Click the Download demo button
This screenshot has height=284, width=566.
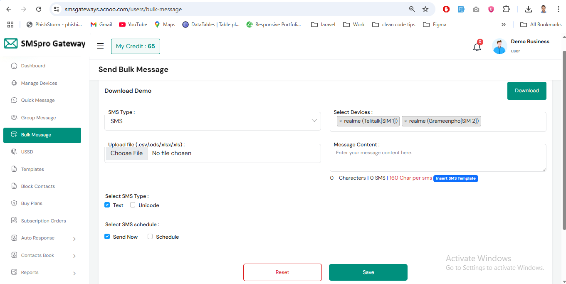[526, 91]
